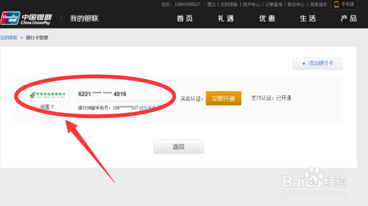
Task: Click 立即开通 button for real-name verification
Action: (224, 98)
